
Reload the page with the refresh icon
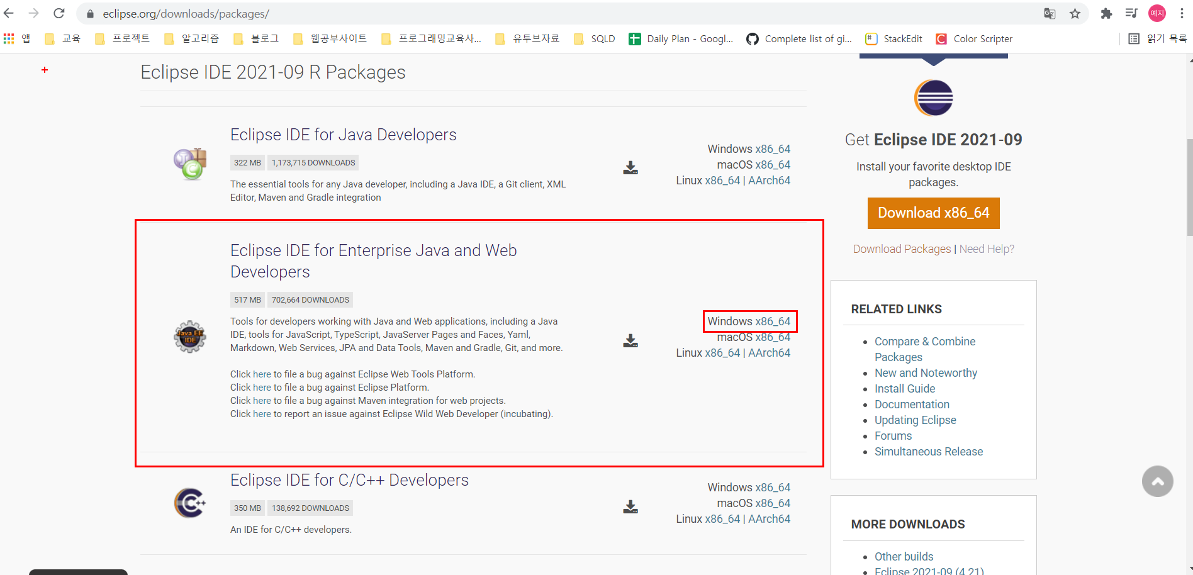pos(59,13)
